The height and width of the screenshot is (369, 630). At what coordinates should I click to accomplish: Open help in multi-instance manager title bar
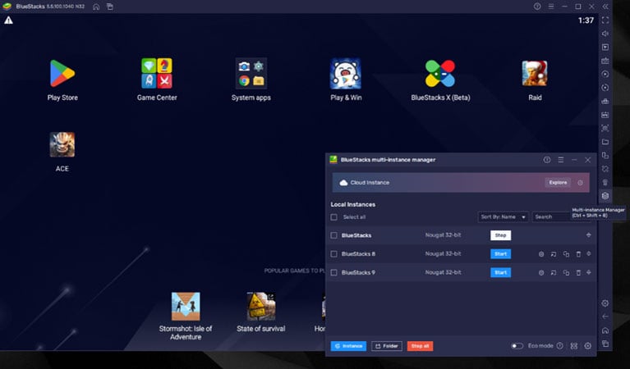pyautogui.click(x=547, y=160)
